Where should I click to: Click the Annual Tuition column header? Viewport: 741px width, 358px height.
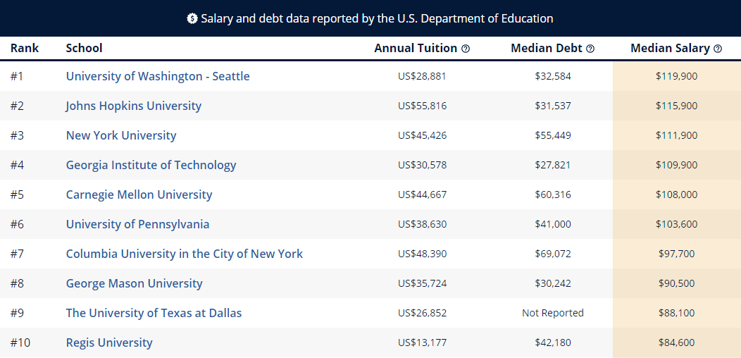pos(416,48)
